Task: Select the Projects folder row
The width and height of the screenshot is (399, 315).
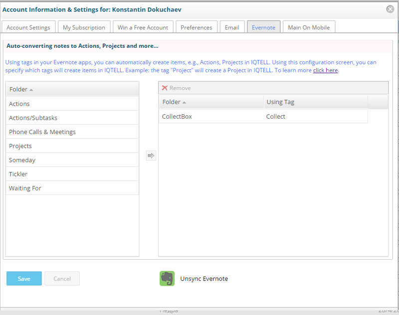Action: point(72,146)
